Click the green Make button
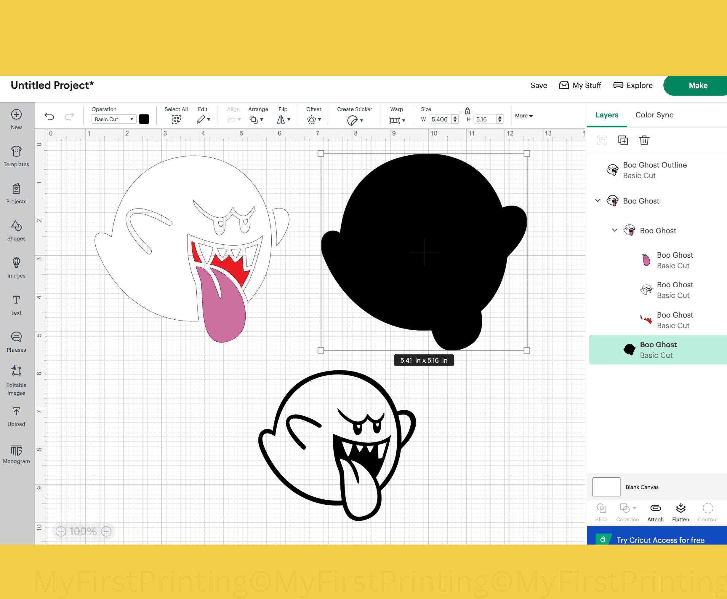This screenshot has height=599, width=727. pos(698,85)
